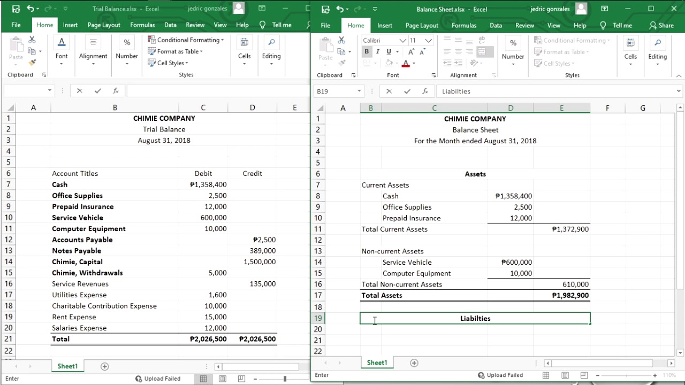The height and width of the screenshot is (385, 685).
Task: Toggle Underline in Balance Sheet Font group
Action: click(x=389, y=51)
